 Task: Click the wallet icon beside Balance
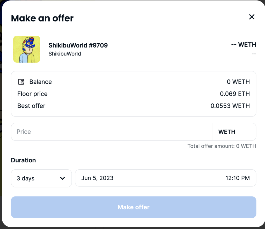point(21,82)
